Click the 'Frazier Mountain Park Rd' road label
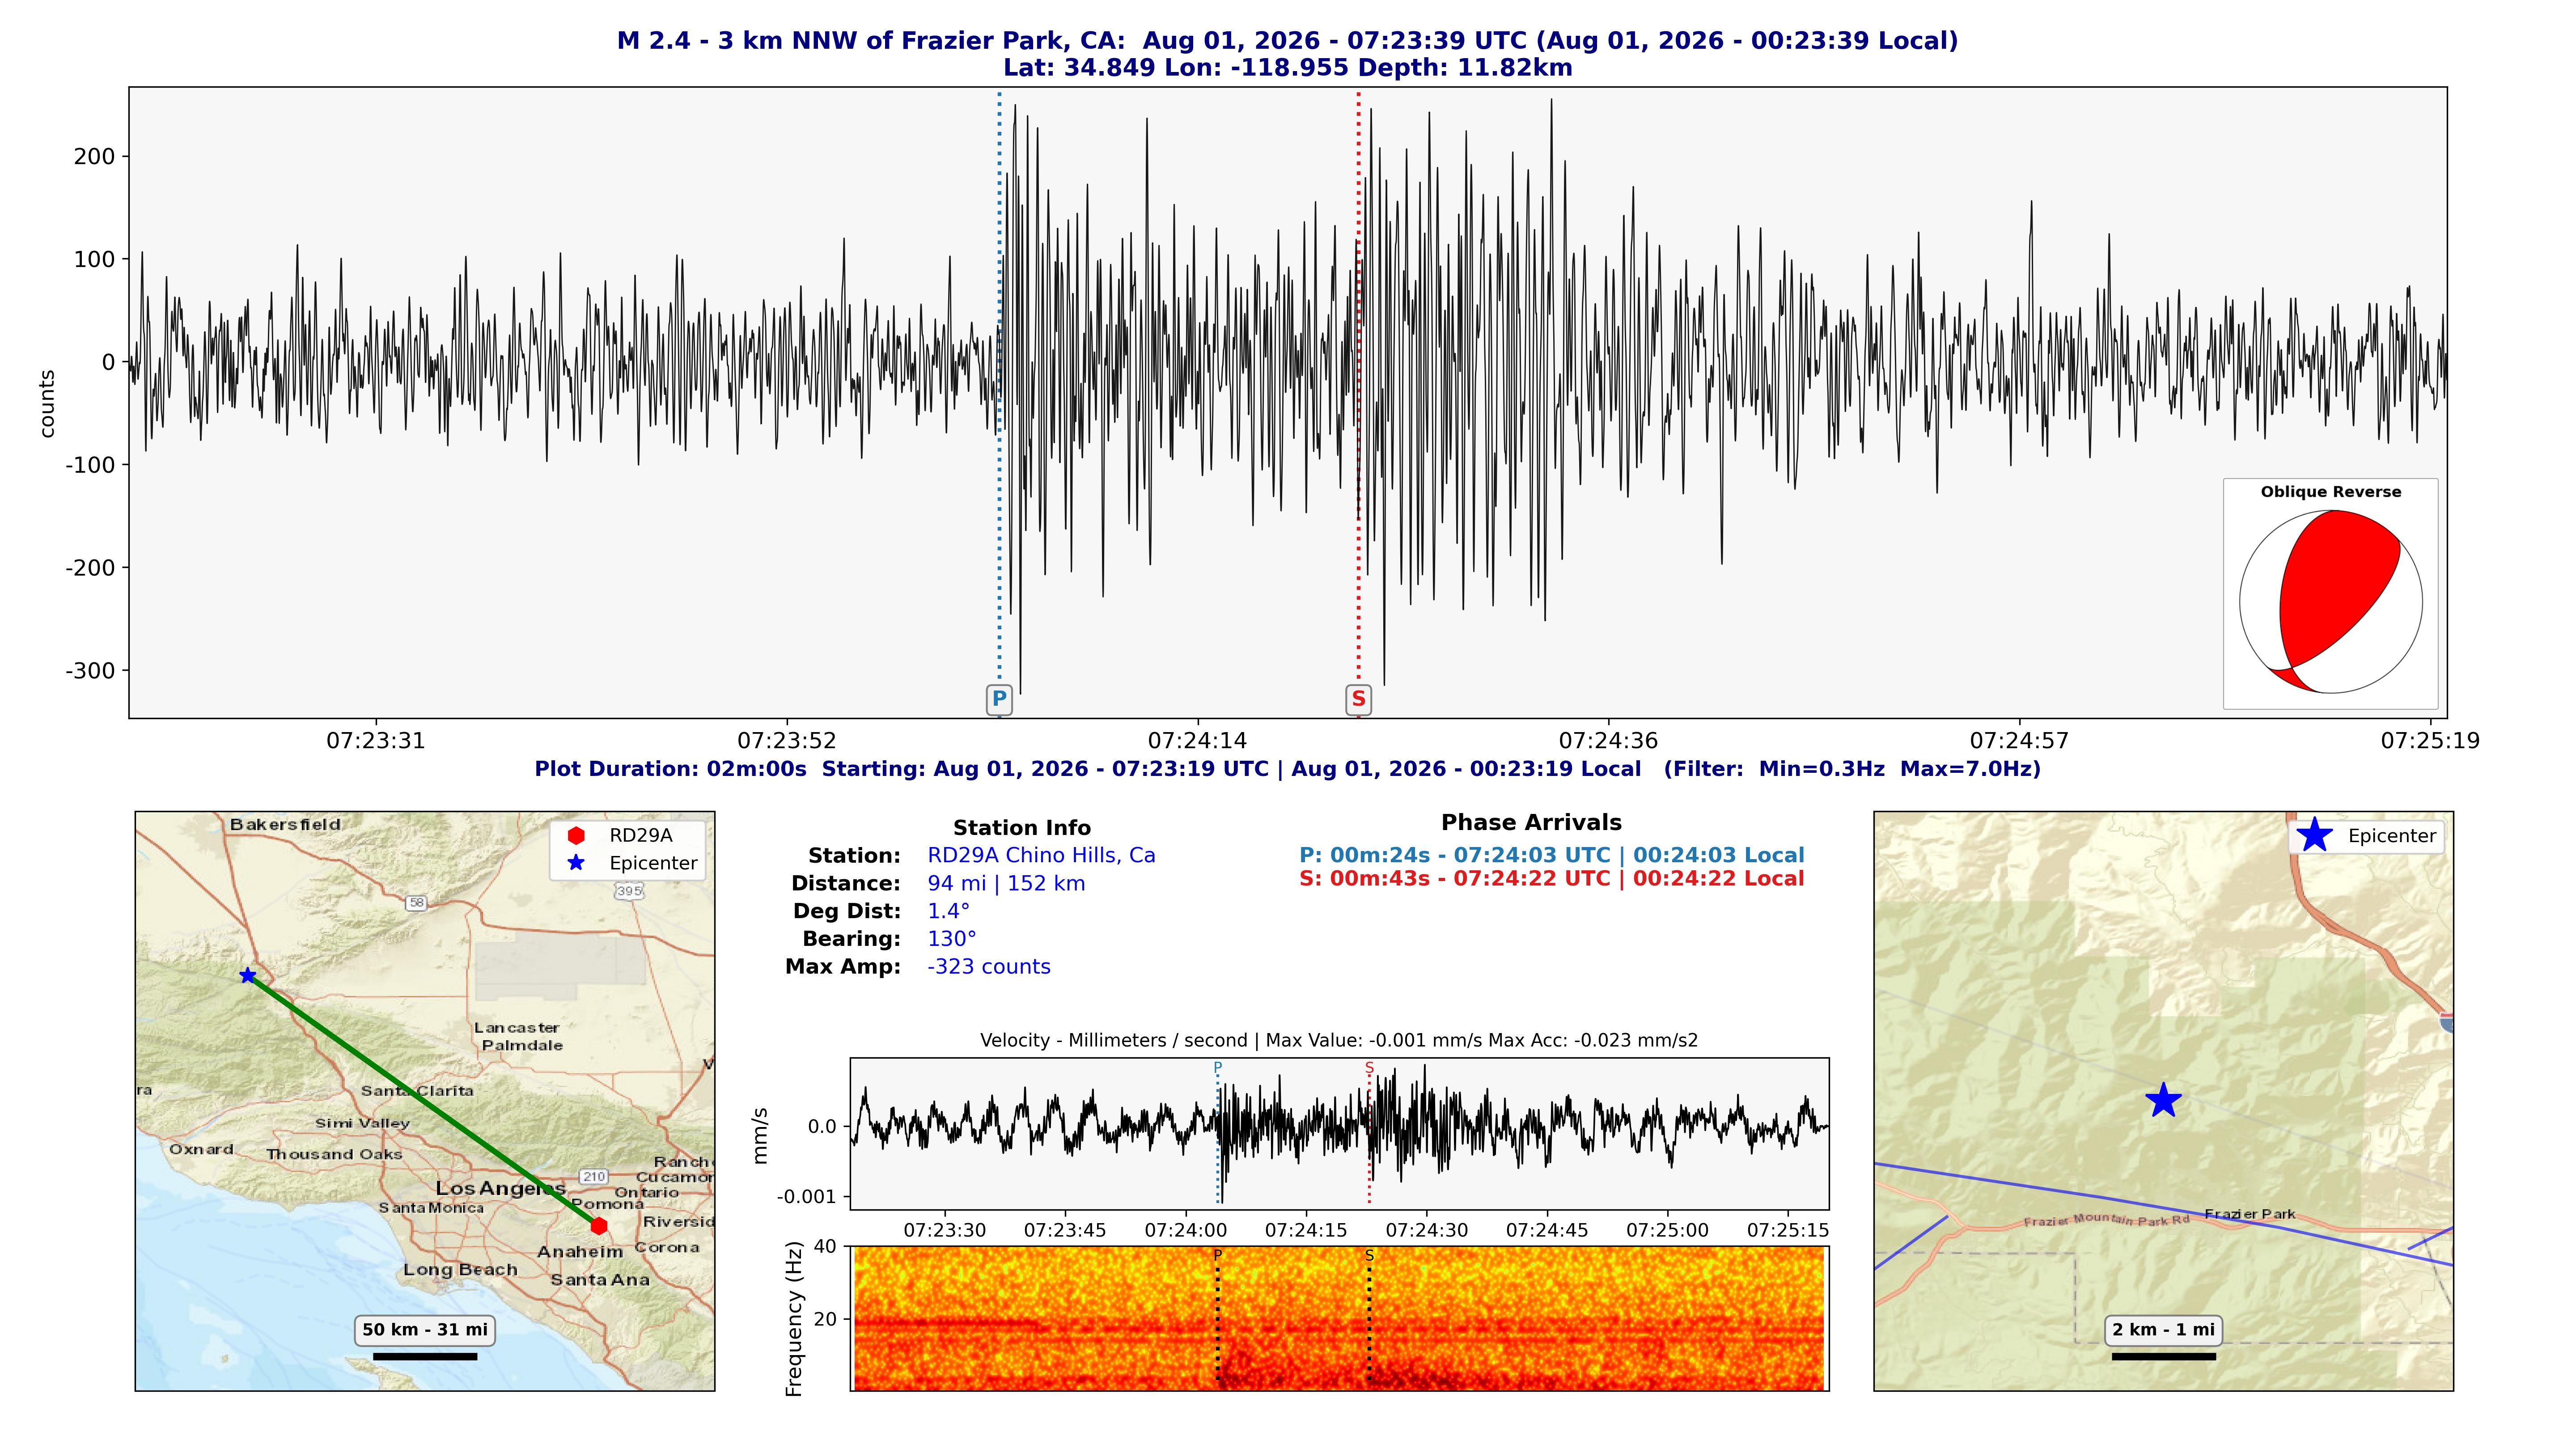 point(2106,1220)
